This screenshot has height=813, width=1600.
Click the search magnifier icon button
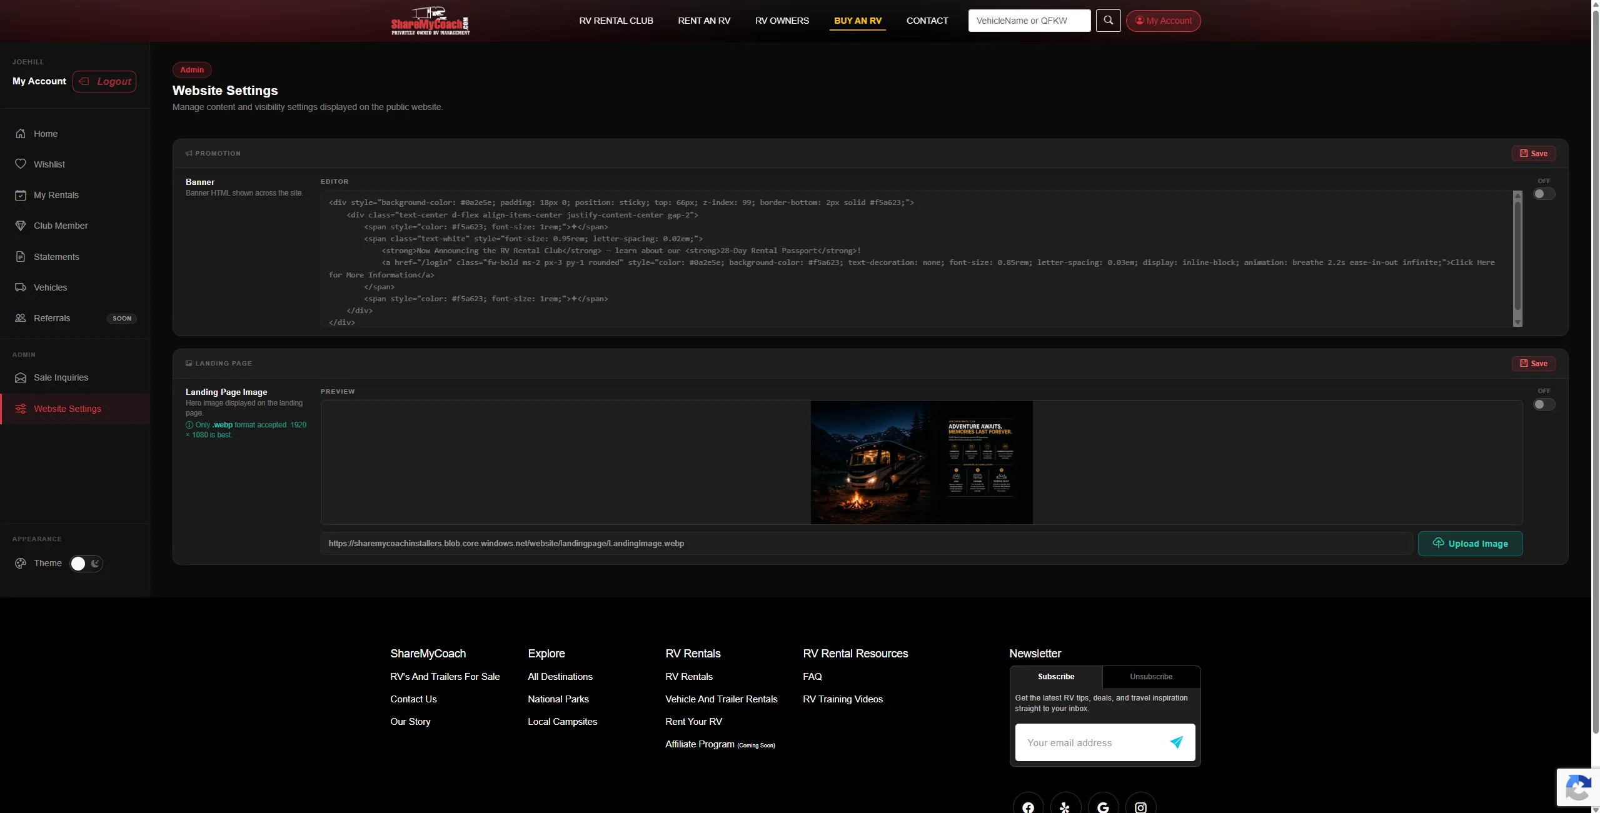[1108, 21]
